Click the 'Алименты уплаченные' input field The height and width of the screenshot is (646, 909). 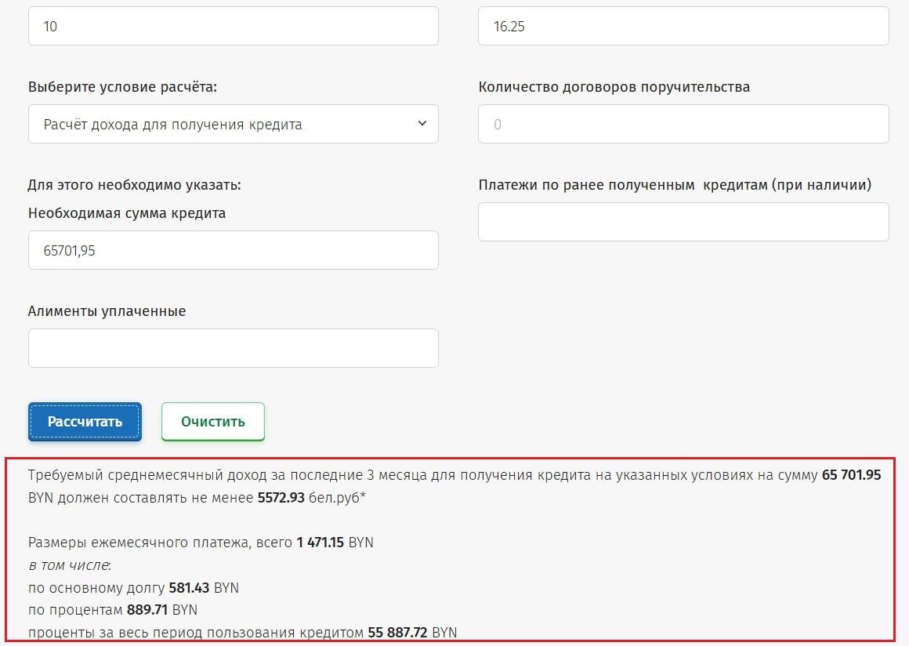(233, 349)
